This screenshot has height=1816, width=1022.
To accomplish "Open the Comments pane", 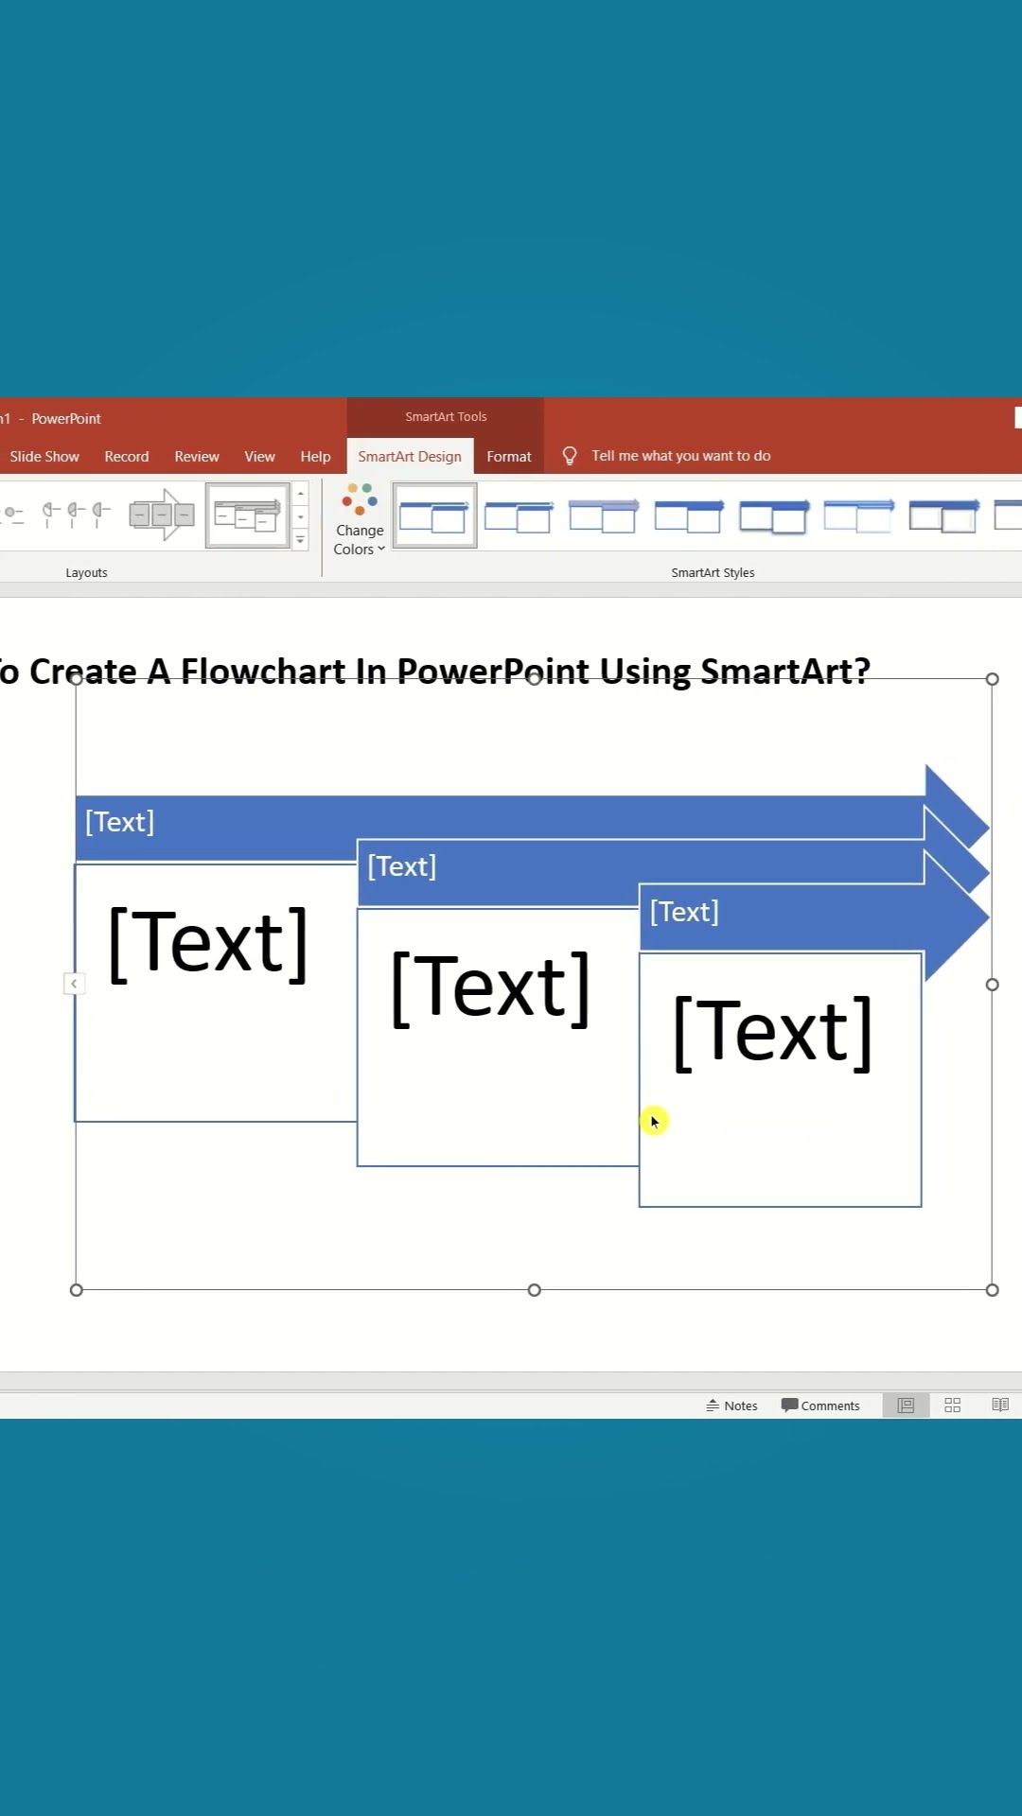I will pos(820,1406).
